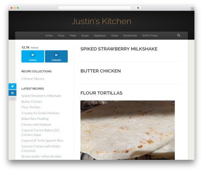
Task: Open Copycat El Torito Spanish Rice link
Action: tap(42, 141)
